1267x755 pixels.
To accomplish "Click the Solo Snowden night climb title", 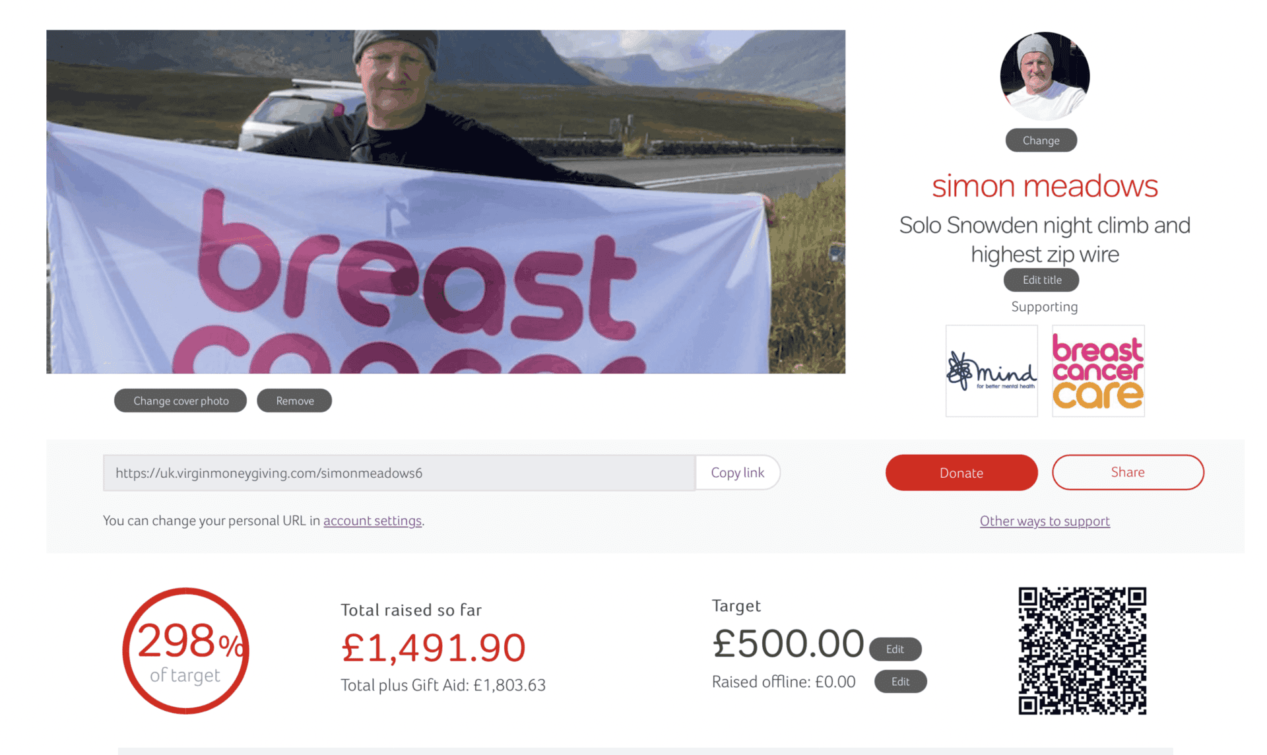I will coord(1045,240).
